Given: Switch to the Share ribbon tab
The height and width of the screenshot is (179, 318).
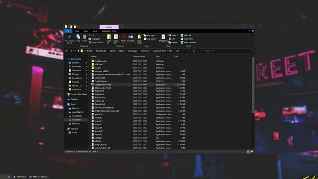Looking at the screenshot, I should click(x=86, y=31).
